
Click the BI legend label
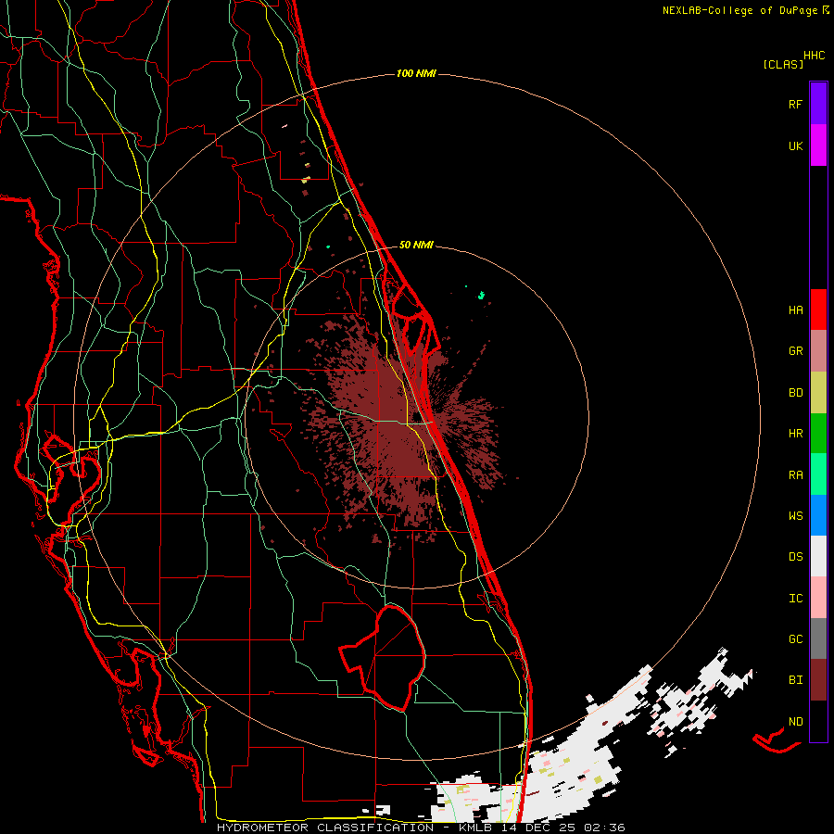point(795,680)
